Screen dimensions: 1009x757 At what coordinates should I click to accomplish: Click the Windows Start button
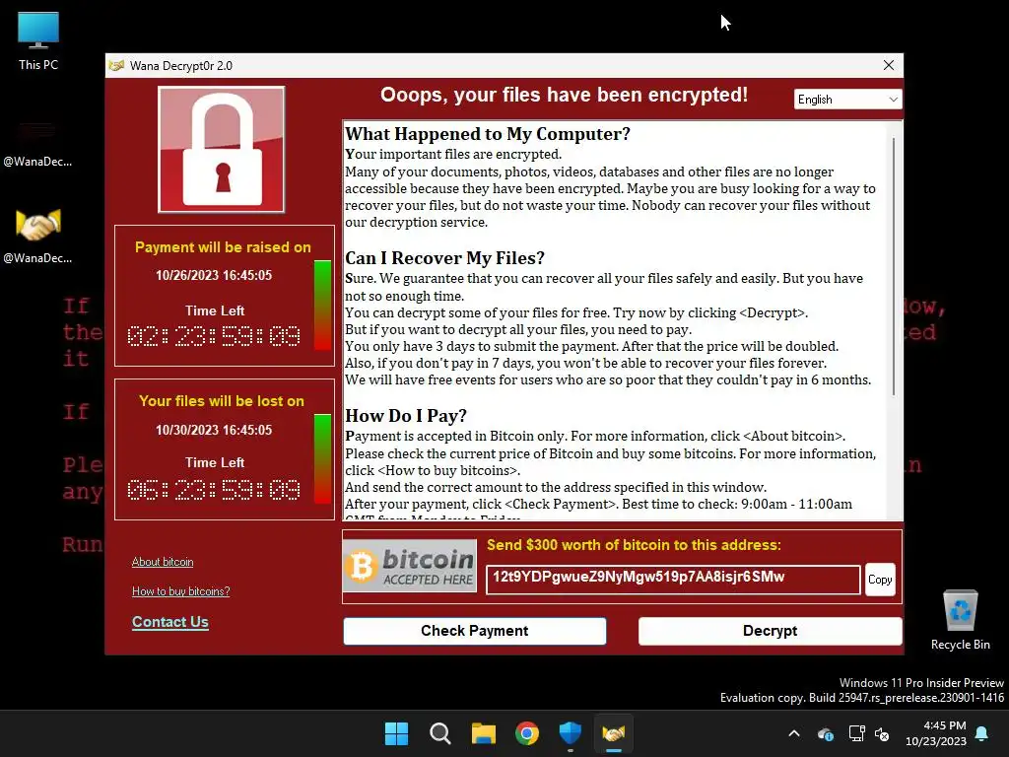pyautogui.click(x=396, y=733)
